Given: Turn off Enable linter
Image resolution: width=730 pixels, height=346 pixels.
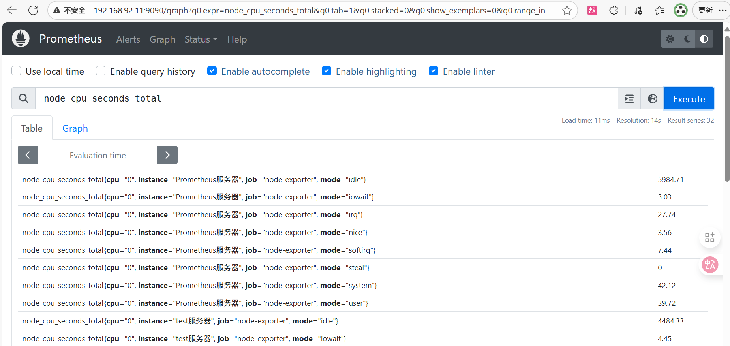Looking at the screenshot, I should pos(433,71).
